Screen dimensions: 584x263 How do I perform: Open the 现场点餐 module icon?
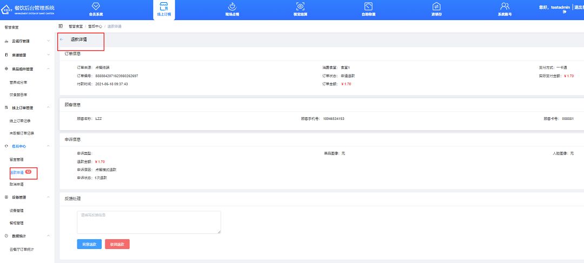(232, 6)
